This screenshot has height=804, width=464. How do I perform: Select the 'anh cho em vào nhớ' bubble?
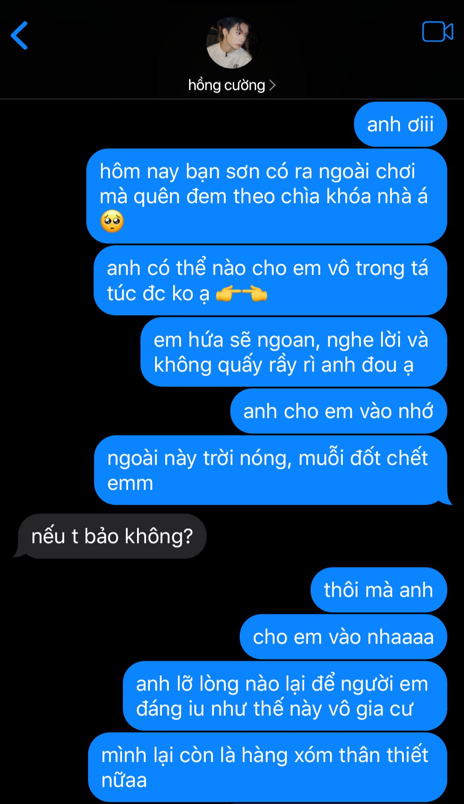(339, 411)
